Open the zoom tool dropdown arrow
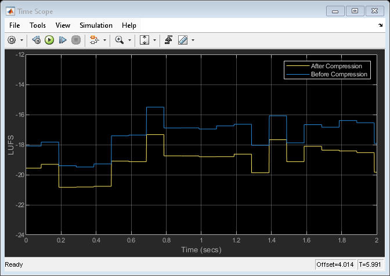 (129, 40)
